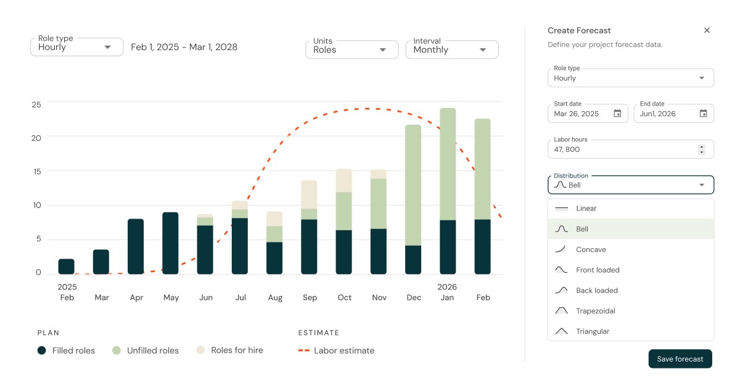Click the Labor estimate dashed legend marker
The height and width of the screenshot is (387, 740).
(x=303, y=351)
